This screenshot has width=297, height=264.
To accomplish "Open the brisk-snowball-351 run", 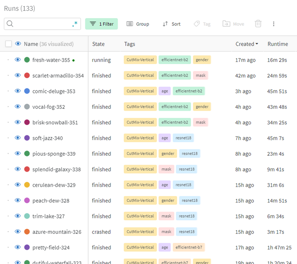I will tap(55, 123).
